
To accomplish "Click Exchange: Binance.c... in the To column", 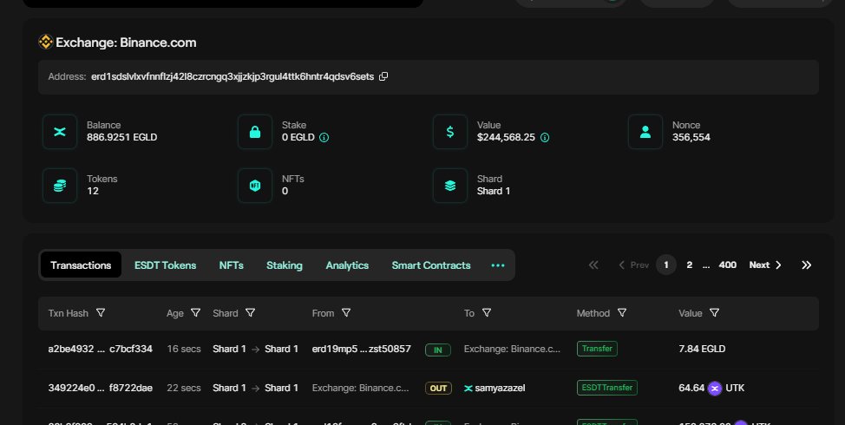I will pos(512,349).
